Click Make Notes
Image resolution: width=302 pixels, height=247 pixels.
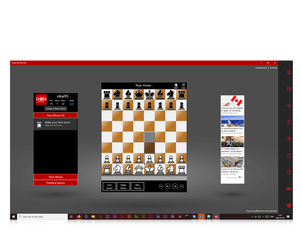click(123, 186)
